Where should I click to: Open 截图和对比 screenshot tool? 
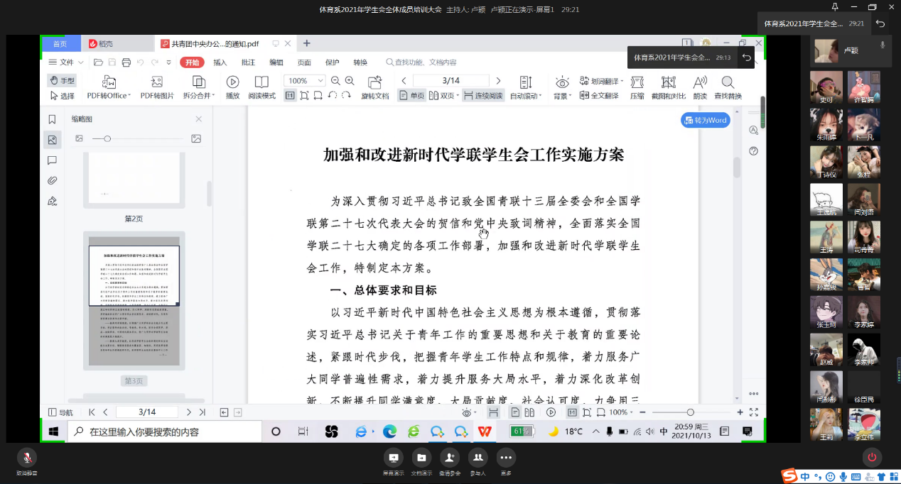[x=668, y=82]
